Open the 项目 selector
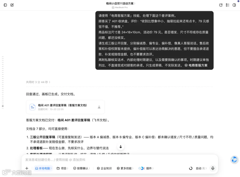 [62, 168]
